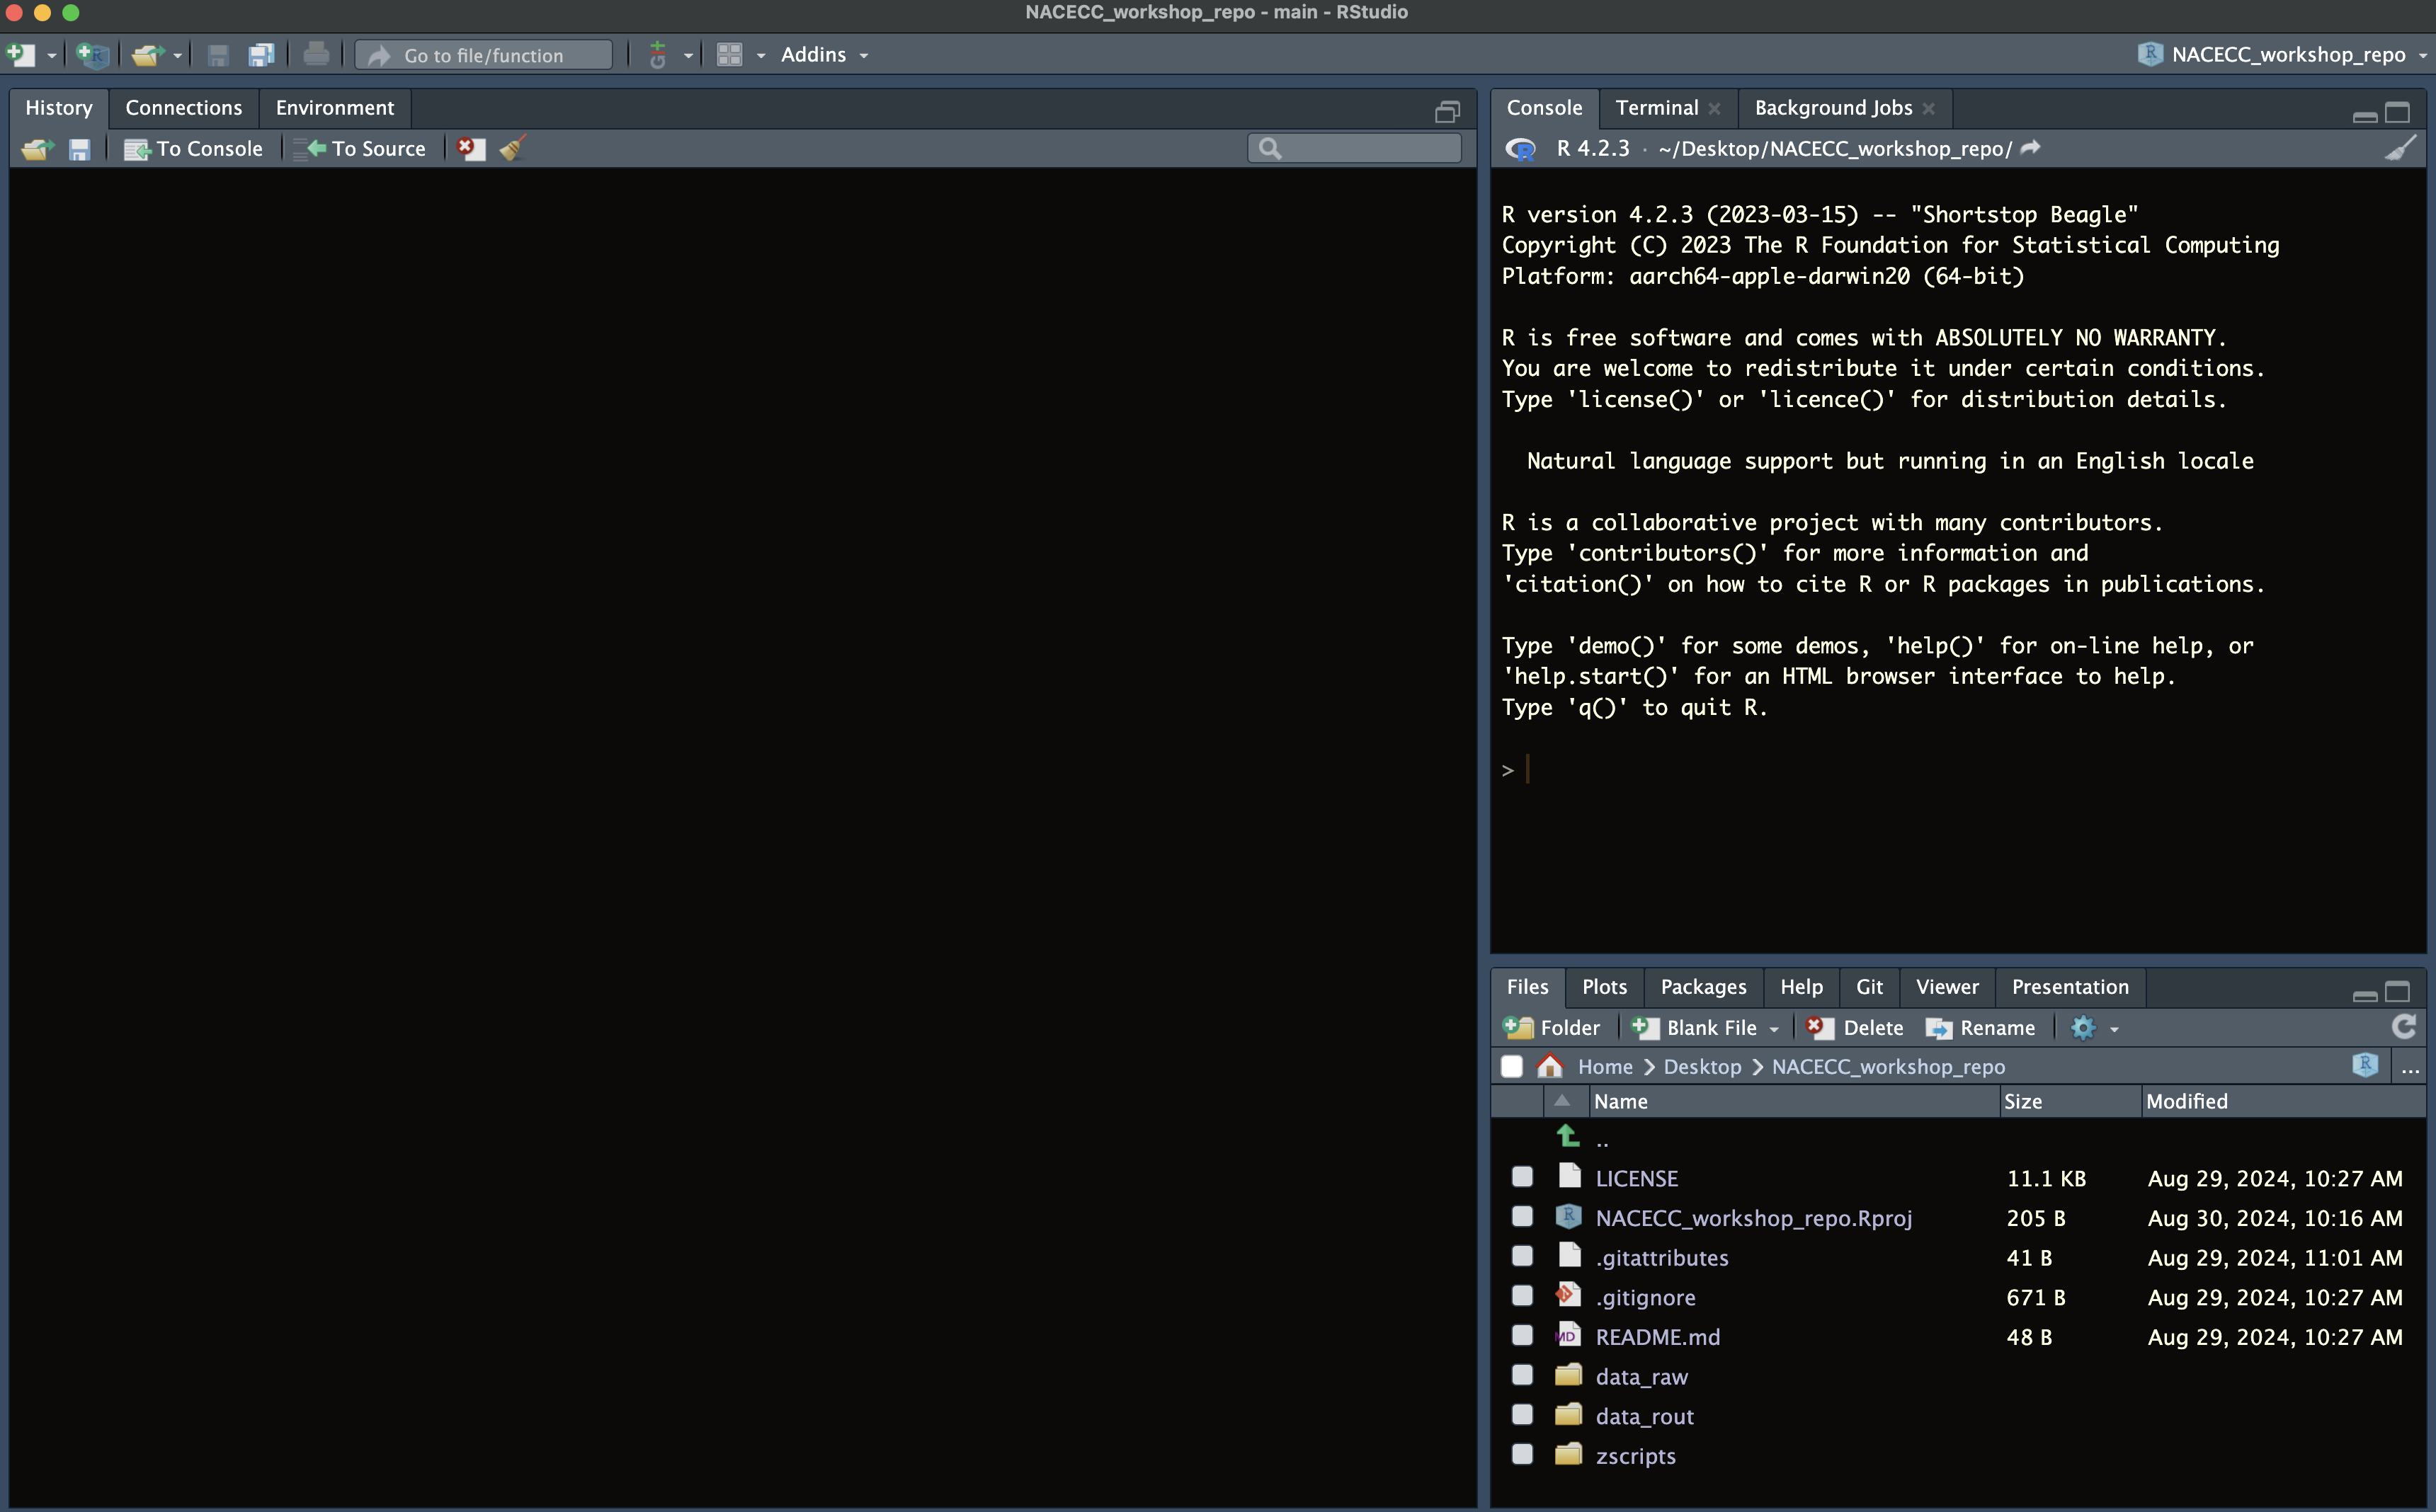Open the Git tab in lower pane
The image size is (2436, 1512).
1869,987
